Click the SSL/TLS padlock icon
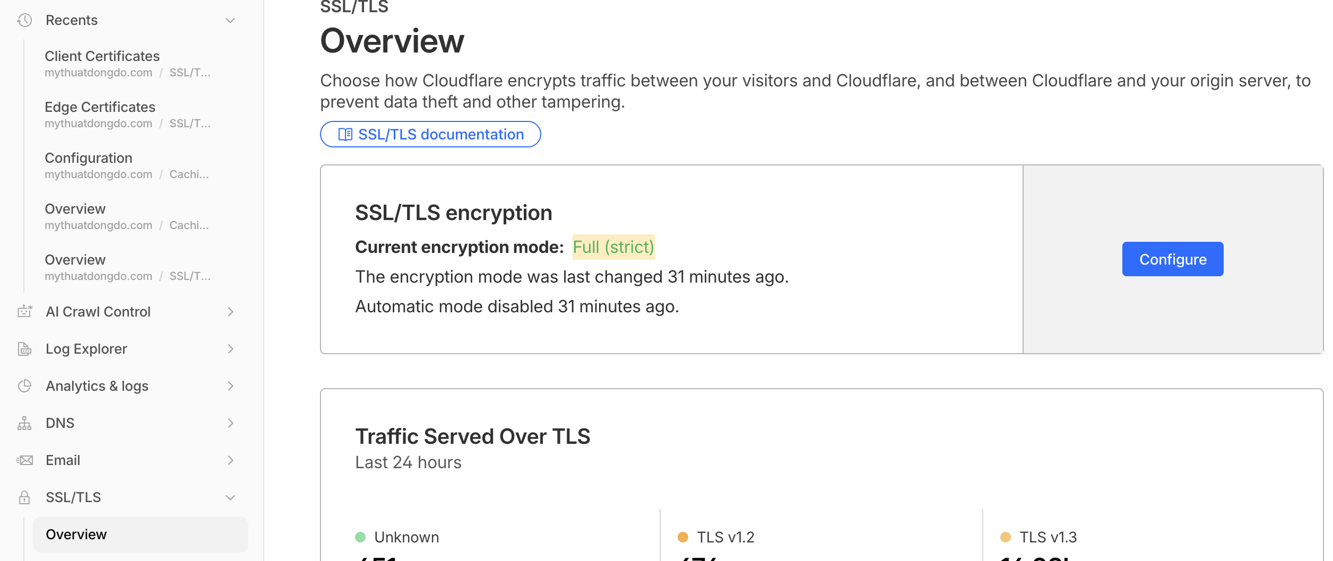Image resolution: width=1333 pixels, height=561 pixels. click(x=24, y=497)
